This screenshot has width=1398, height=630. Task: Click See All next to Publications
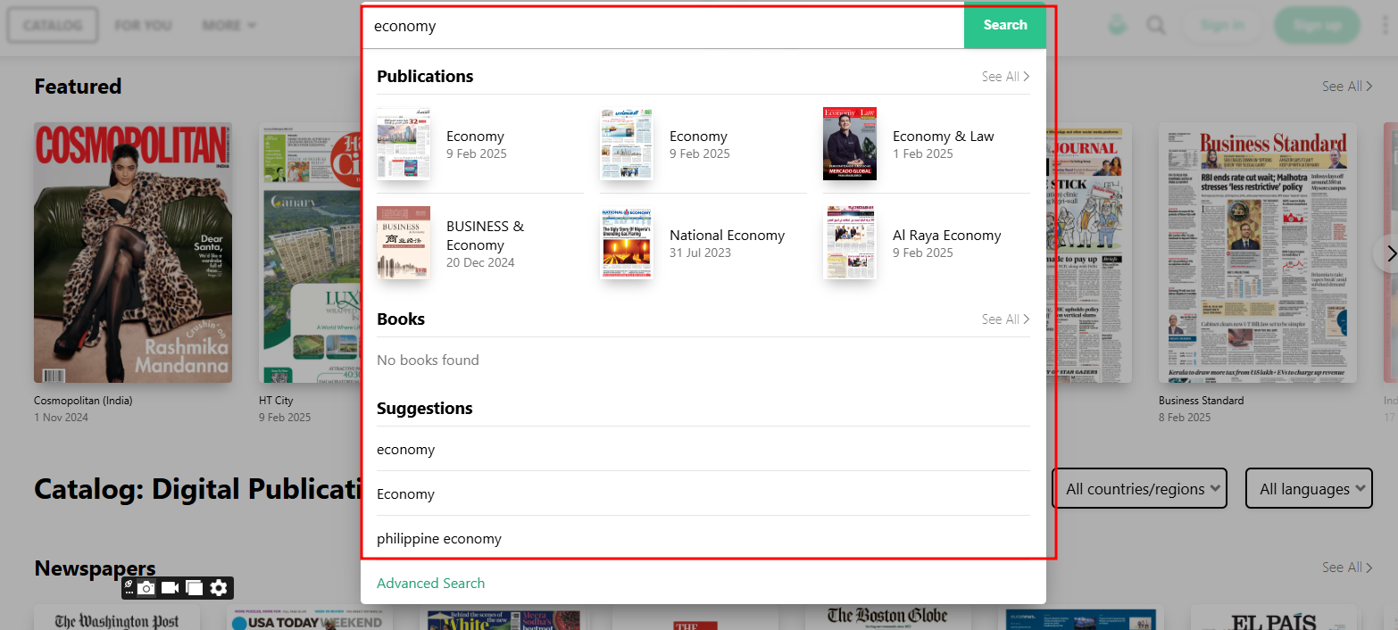click(x=1005, y=77)
